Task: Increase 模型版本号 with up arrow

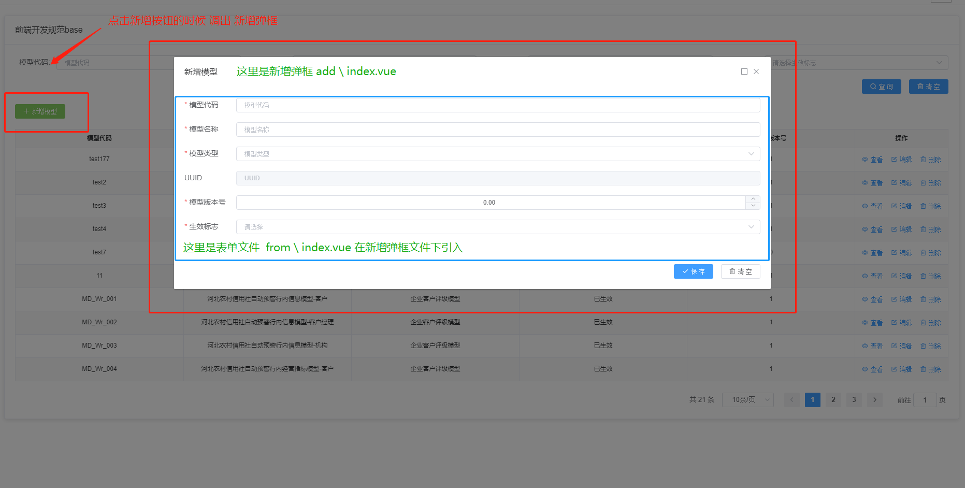Action: pyautogui.click(x=753, y=199)
